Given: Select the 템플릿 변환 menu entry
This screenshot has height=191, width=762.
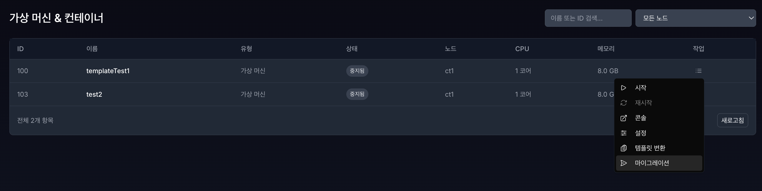Looking at the screenshot, I should pyautogui.click(x=651, y=148).
